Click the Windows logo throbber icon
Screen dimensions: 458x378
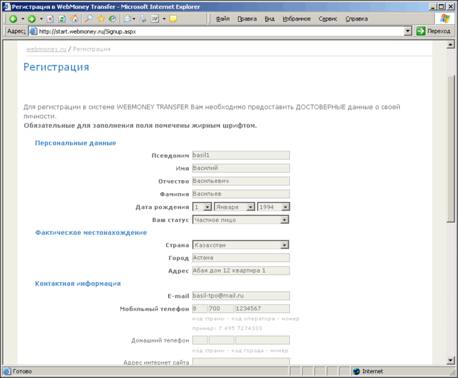pos(445,18)
